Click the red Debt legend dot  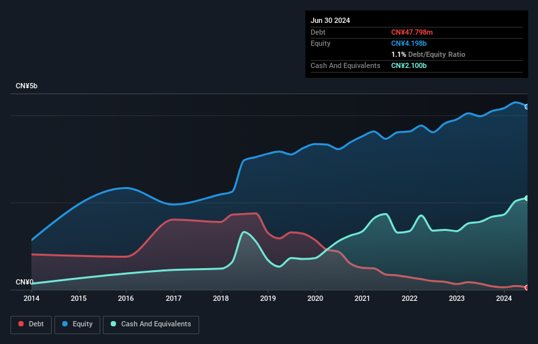coord(21,324)
